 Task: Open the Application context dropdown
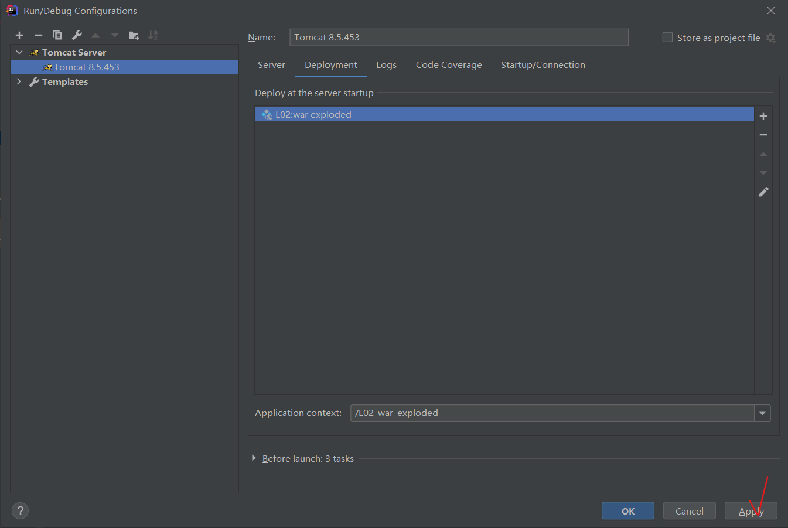762,413
